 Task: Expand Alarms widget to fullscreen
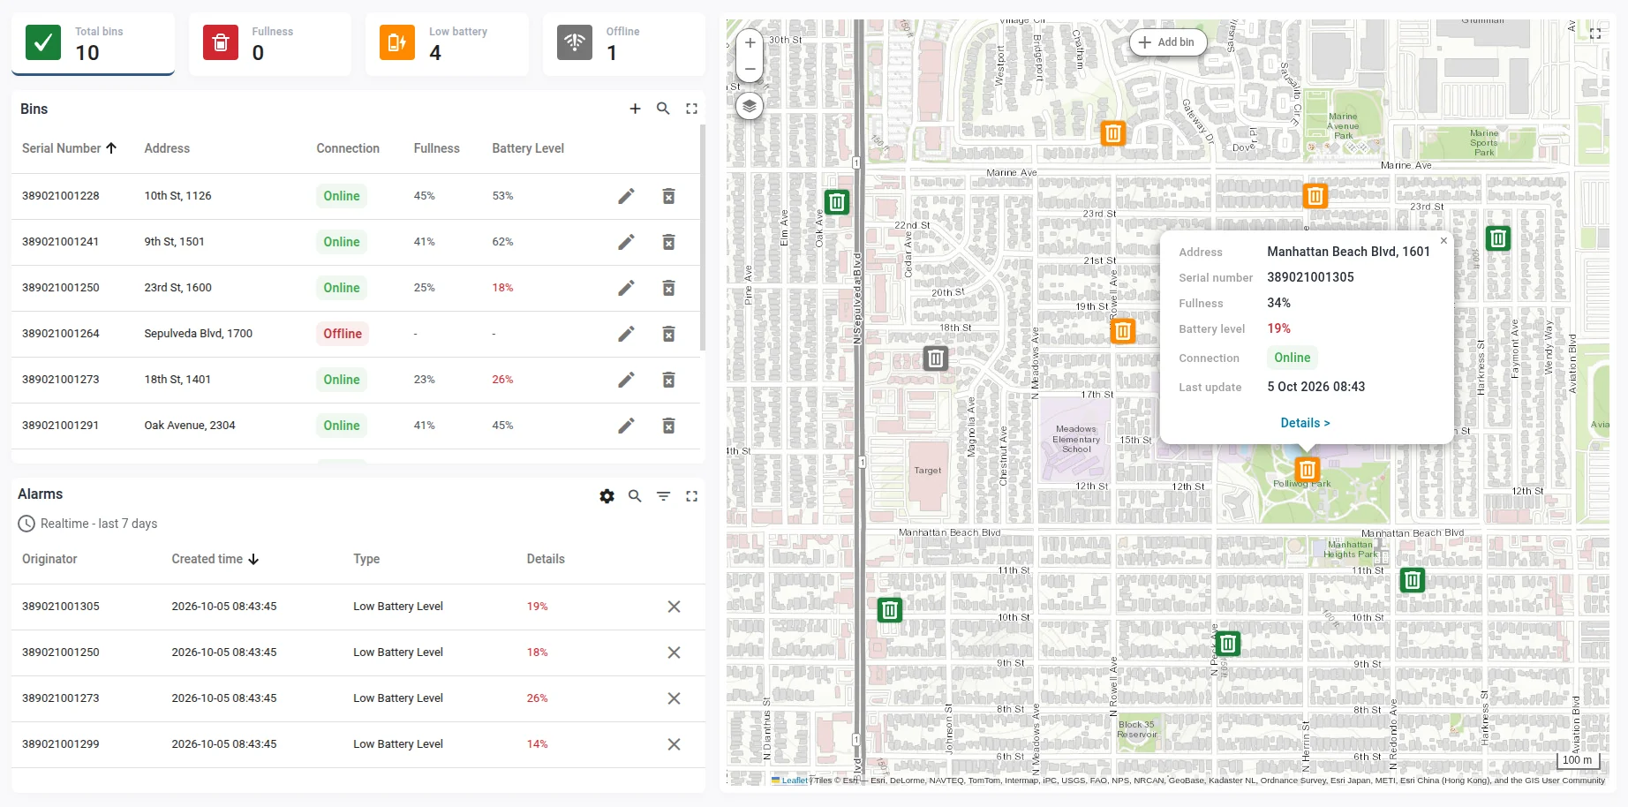(691, 496)
